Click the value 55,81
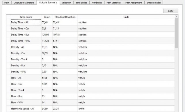 coord(45,29)
